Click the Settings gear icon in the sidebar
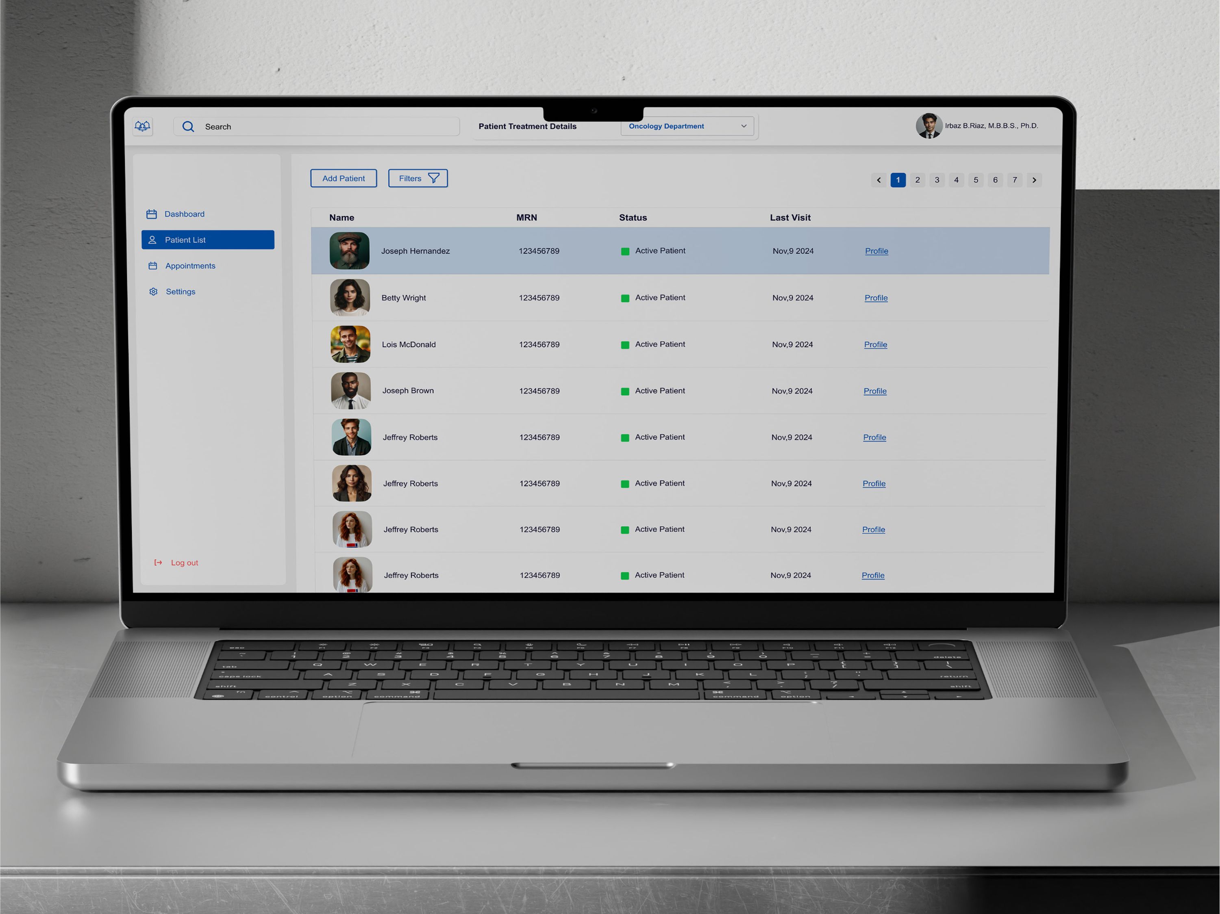Image resolution: width=1220 pixels, height=914 pixels. click(x=153, y=292)
